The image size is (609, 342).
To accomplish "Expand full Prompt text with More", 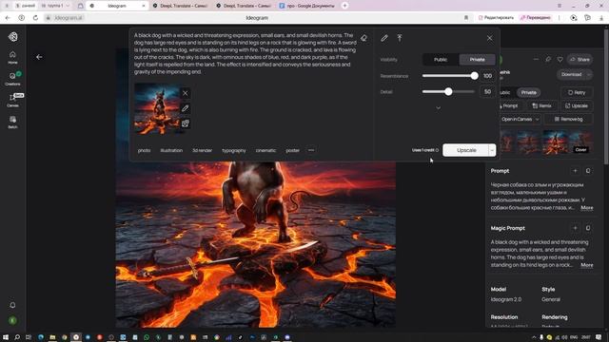I will tap(586, 208).
